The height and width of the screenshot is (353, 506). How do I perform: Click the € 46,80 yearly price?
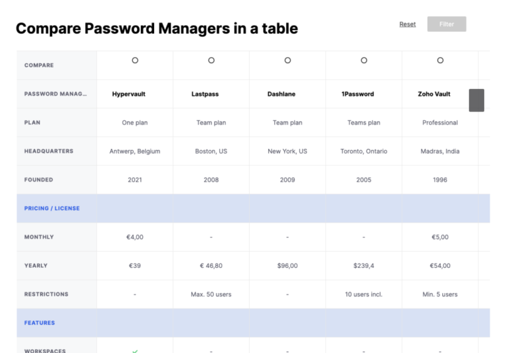[211, 265]
